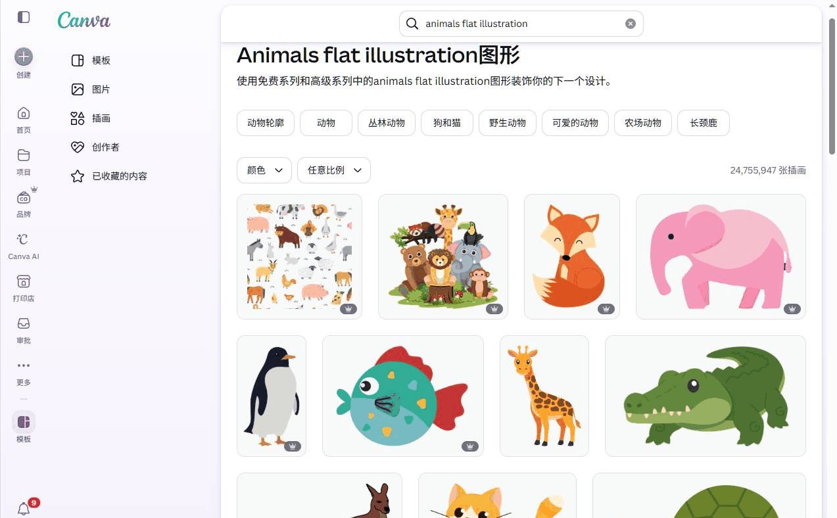The width and height of the screenshot is (837, 518).
Task: Click crown badge on jungle animals group
Action: (494, 309)
